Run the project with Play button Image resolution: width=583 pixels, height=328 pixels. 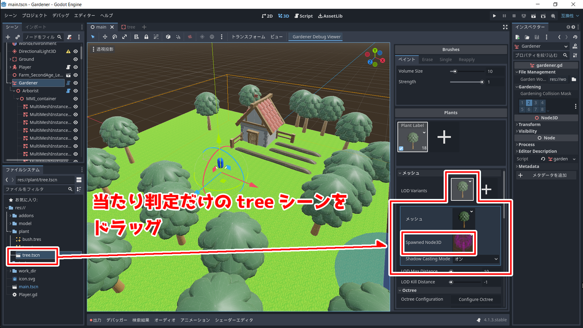(494, 16)
